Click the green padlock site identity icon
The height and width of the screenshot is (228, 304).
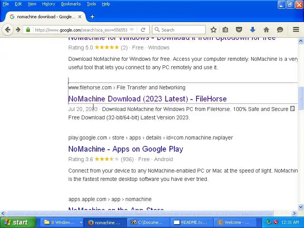28,30
